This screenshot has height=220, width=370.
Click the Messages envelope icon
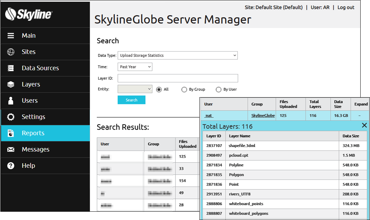pyautogui.click(x=11, y=149)
